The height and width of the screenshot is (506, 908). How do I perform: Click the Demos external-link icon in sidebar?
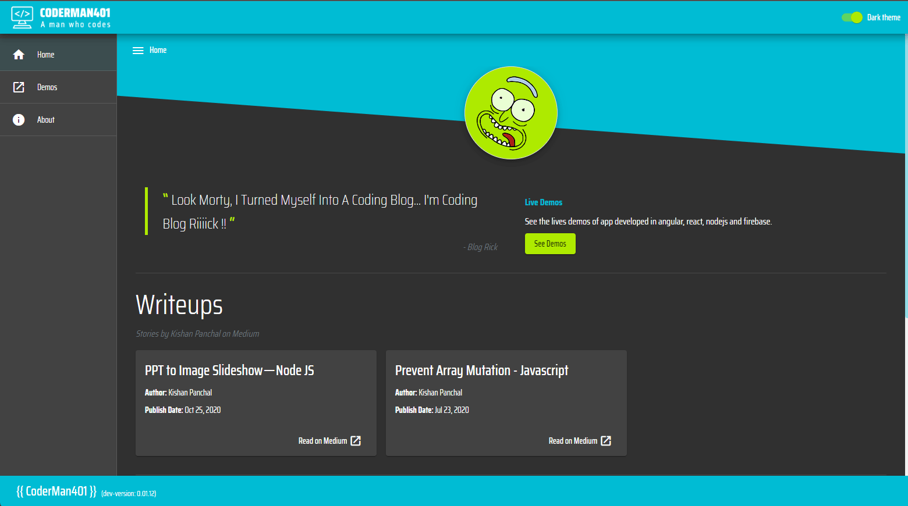(x=19, y=87)
